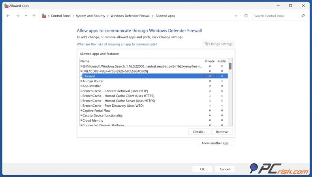Click the Allowed apps title bar icon
Screen dimensions: 312x177
click(x=6, y=6)
